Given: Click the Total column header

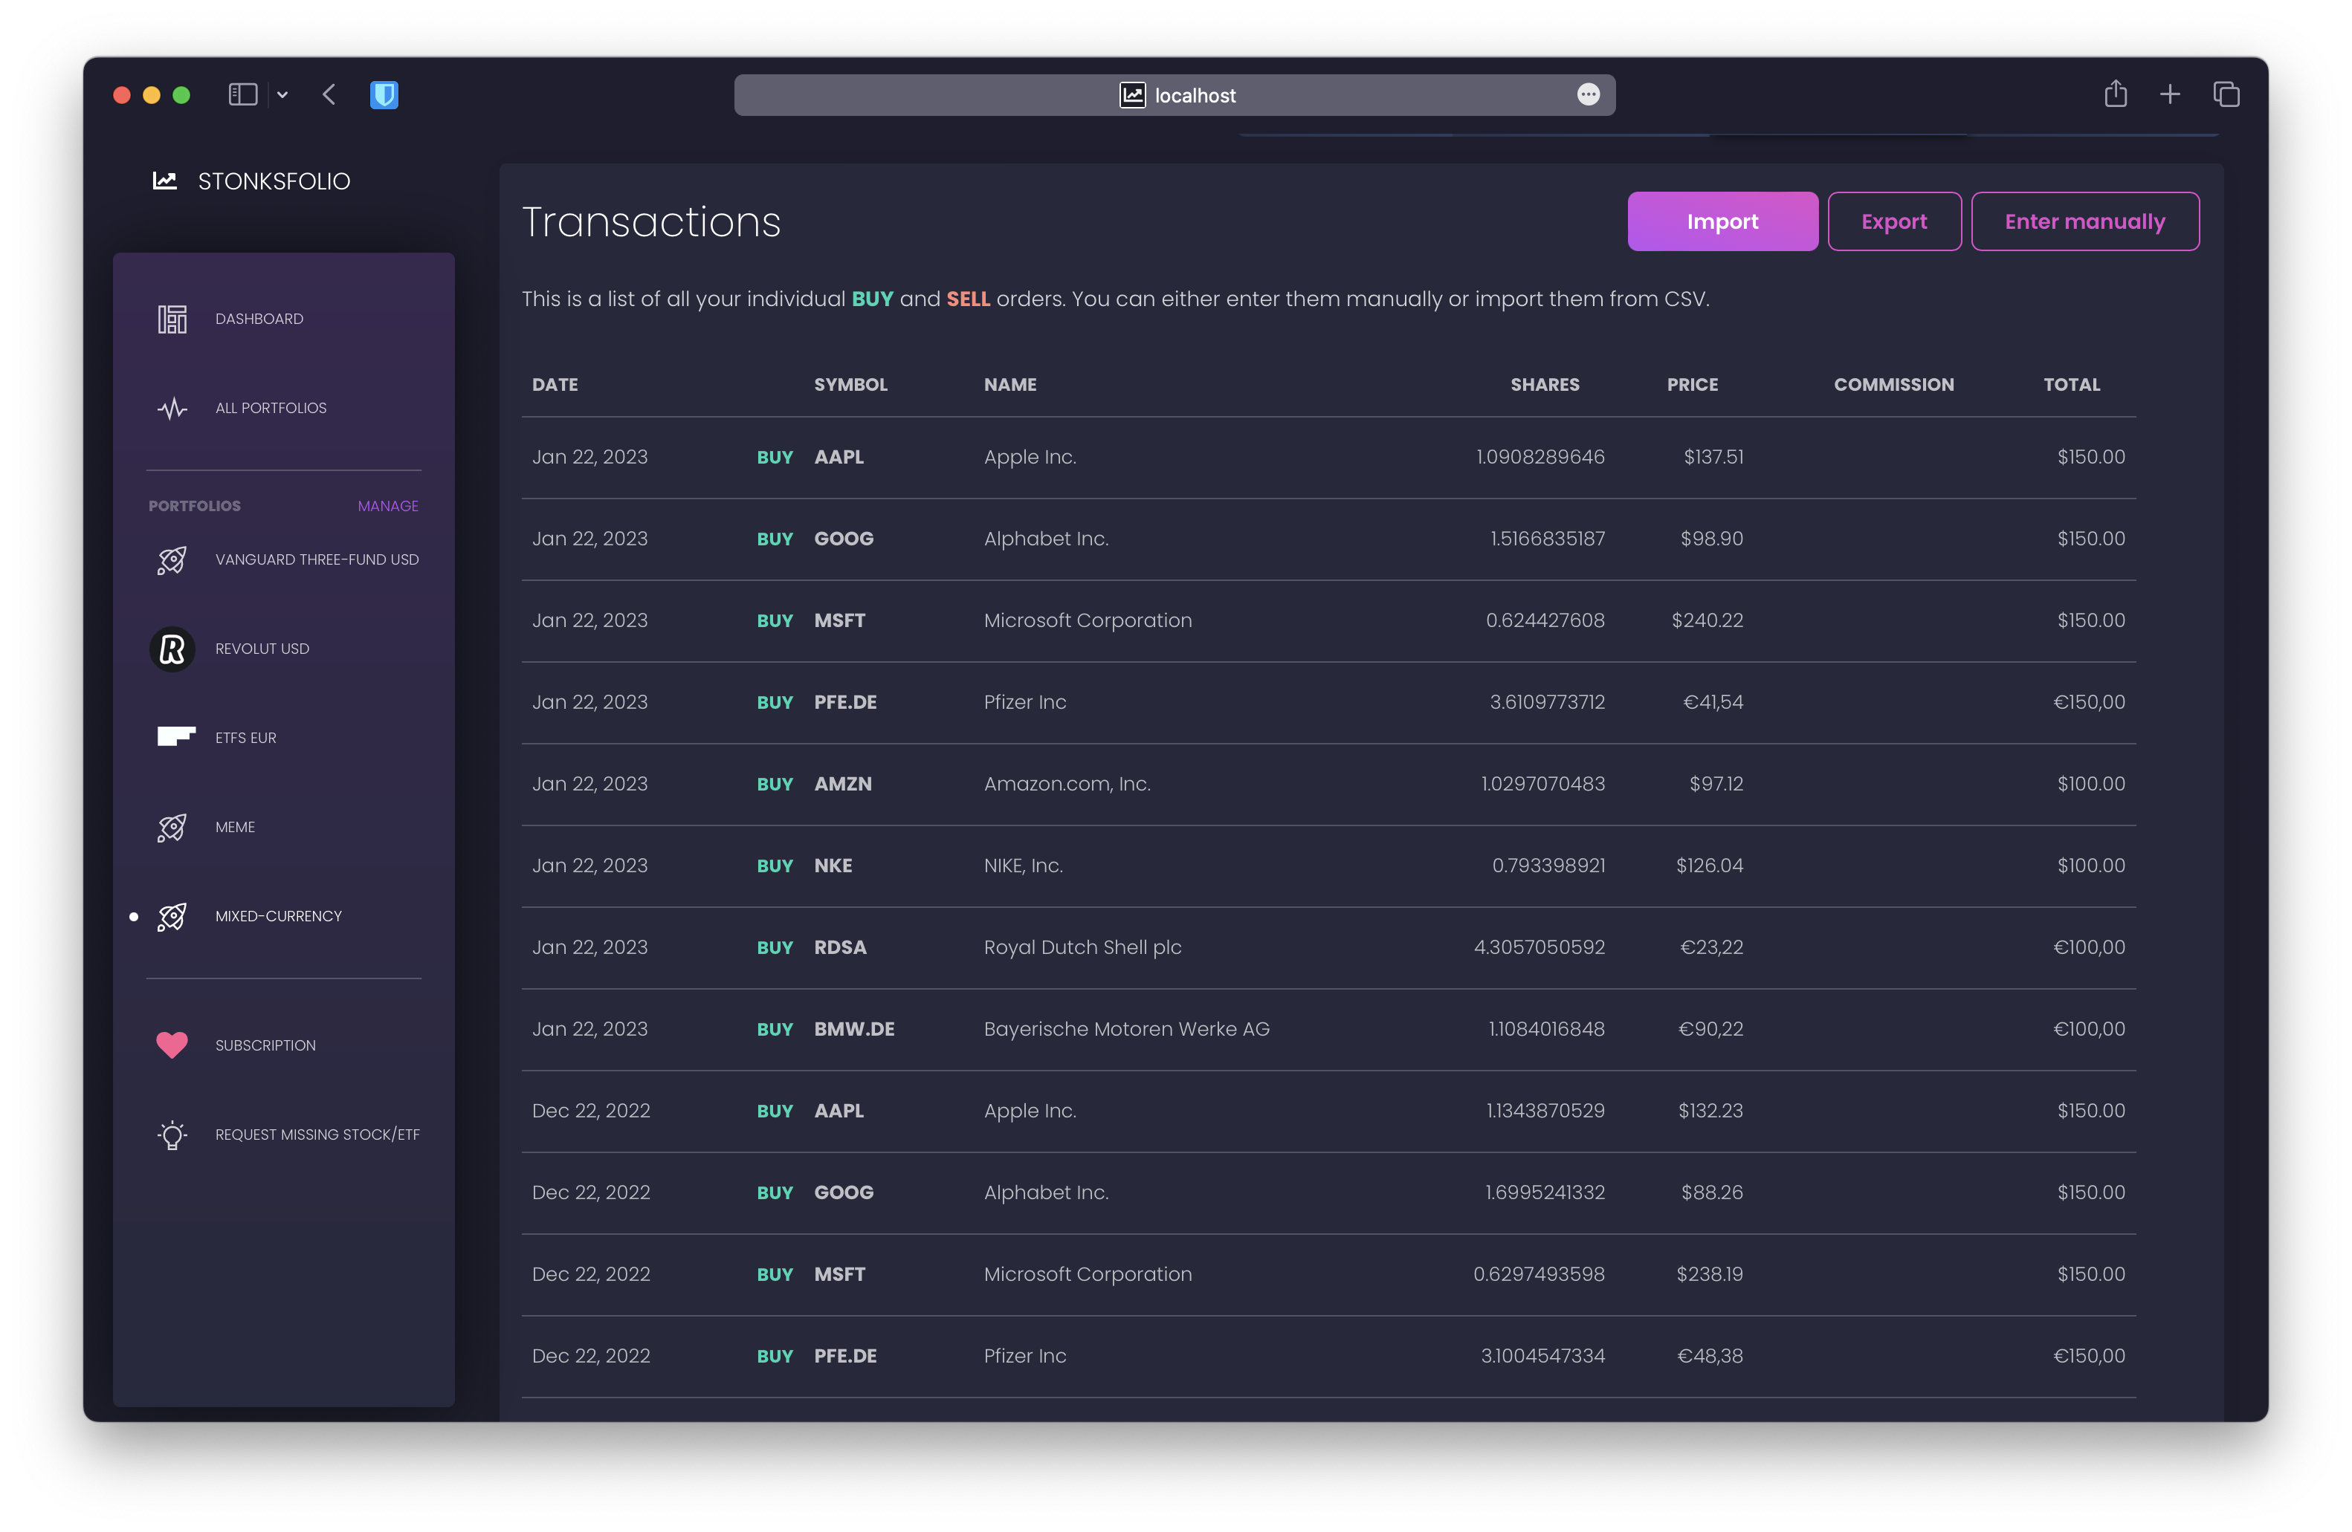Looking at the screenshot, I should pyautogui.click(x=2071, y=384).
